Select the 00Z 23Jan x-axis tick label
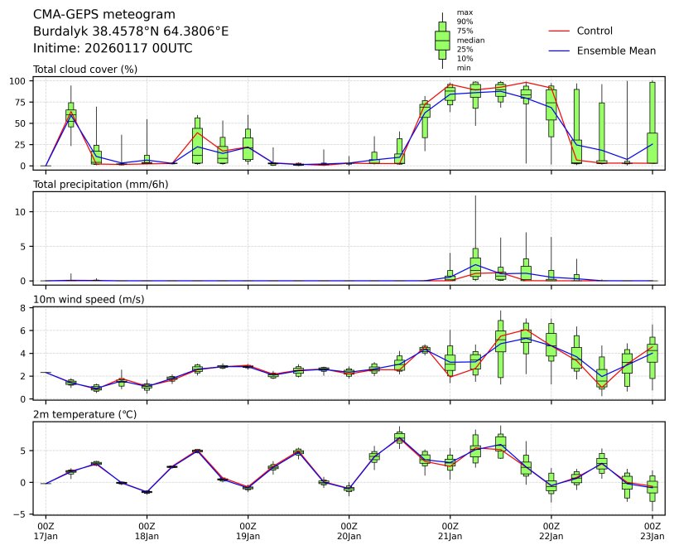The width and height of the screenshot is (674, 550). [652, 531]
